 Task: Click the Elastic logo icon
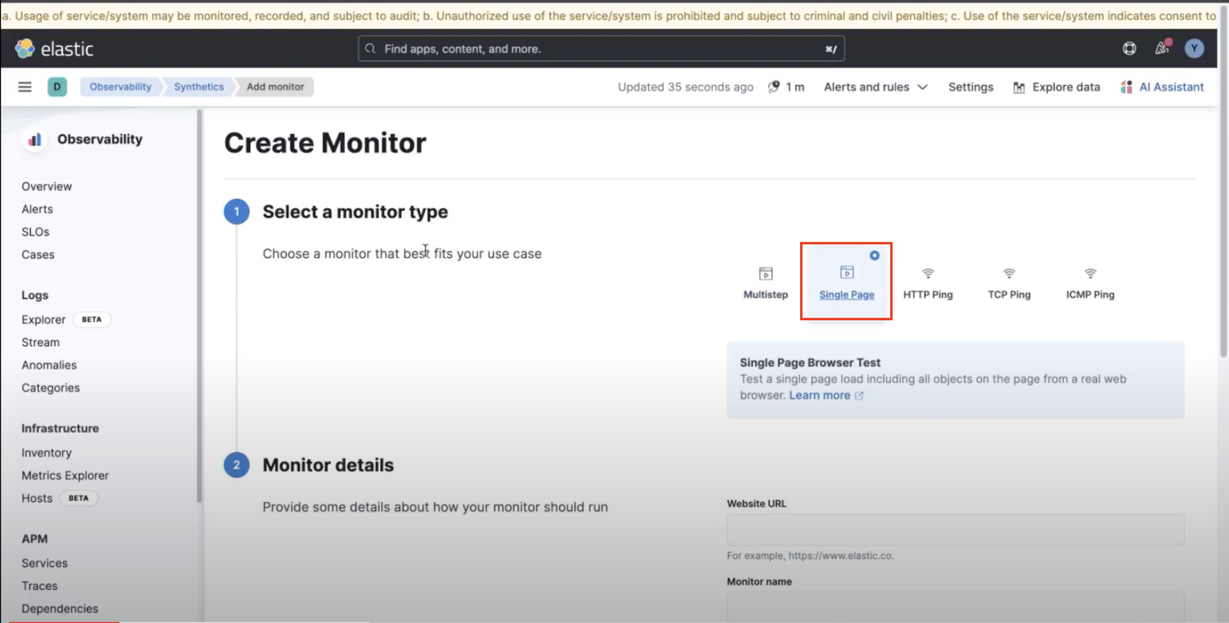(x=24, y=48)
